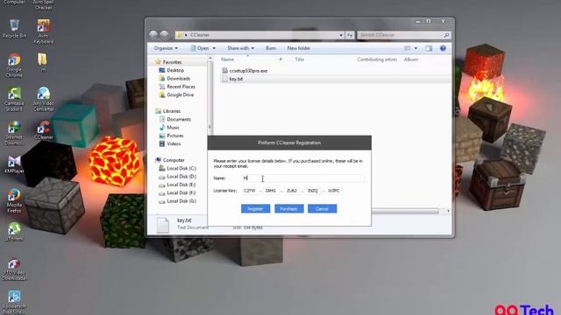The width and height of the screenshot is (561, 315).
Task: Open Apowersoft Free Screen desktop icon
Action: pyautogui.click(x=14, y=302)
